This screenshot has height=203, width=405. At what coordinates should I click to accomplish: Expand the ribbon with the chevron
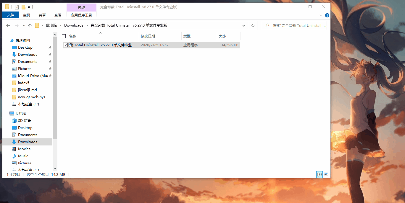click(x=321, y=15)
